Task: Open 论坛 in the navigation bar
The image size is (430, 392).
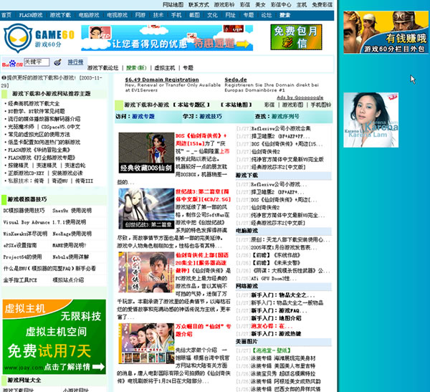Action: 267,15
